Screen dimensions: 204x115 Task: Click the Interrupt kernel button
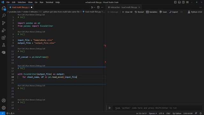[x=113, y=12]
